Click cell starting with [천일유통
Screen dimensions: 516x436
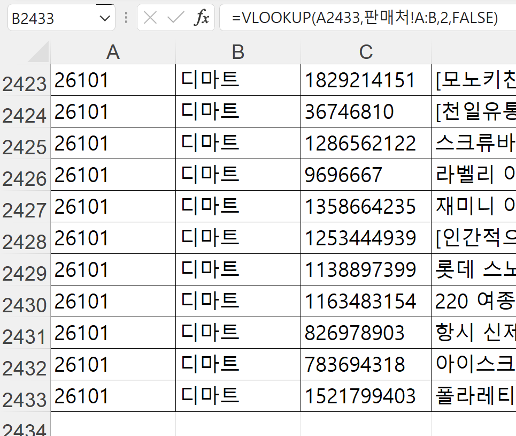click(474, 112)
